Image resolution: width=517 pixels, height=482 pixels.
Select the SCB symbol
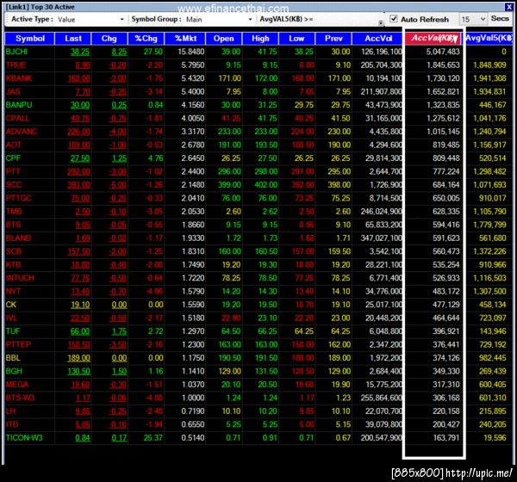click(14, 251)
